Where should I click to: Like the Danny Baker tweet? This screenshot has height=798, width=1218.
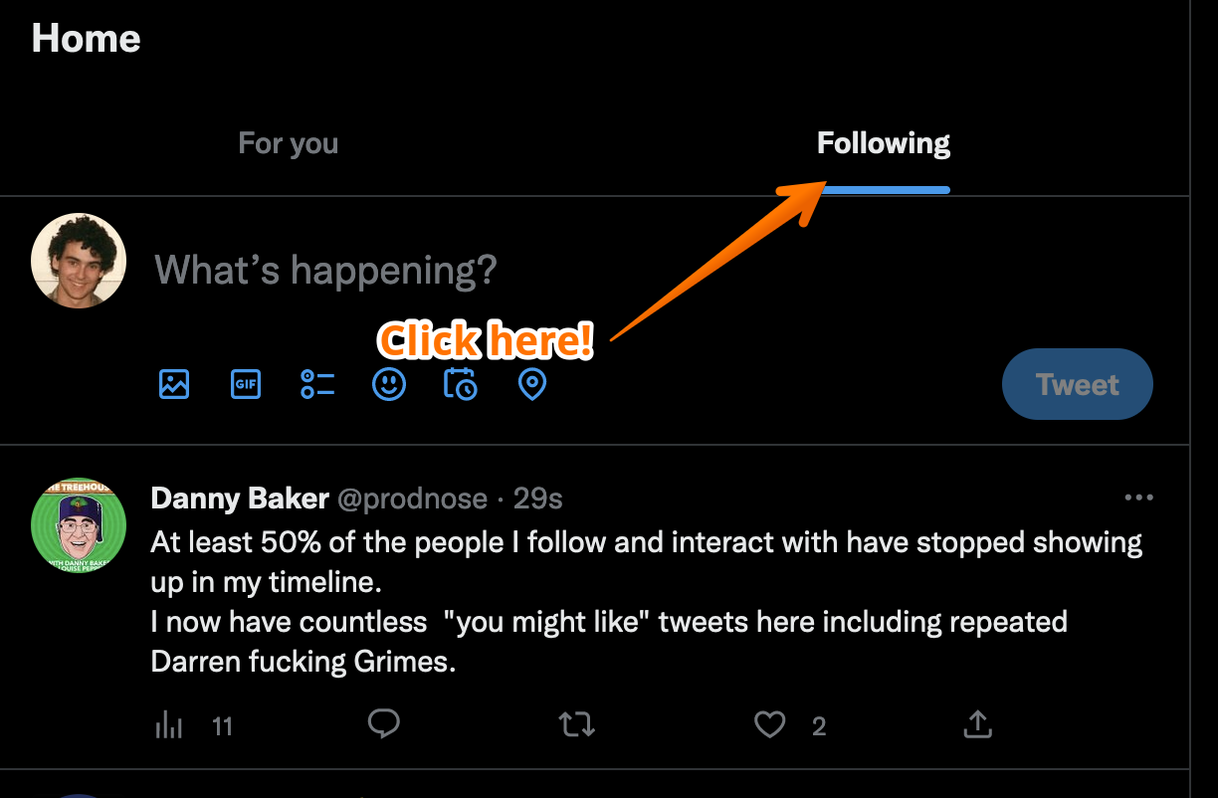click(x=769, y=724)
